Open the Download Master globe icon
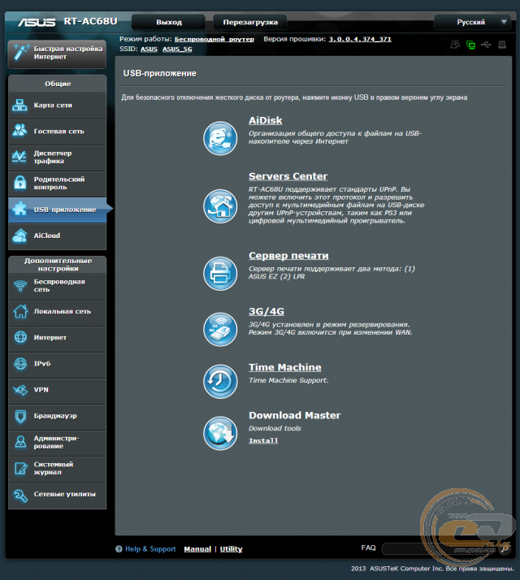Screen dimensions: 520x580 [x=220, y=433]
